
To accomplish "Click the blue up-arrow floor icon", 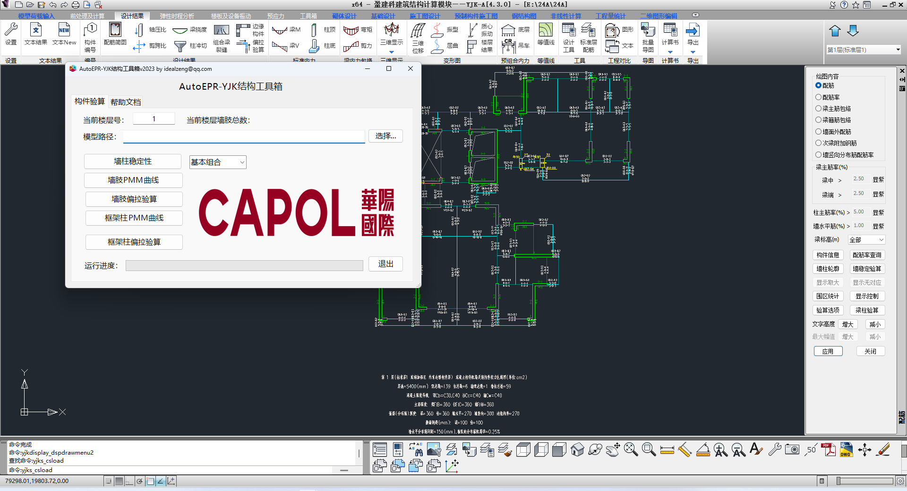I will tap(835, 31).
